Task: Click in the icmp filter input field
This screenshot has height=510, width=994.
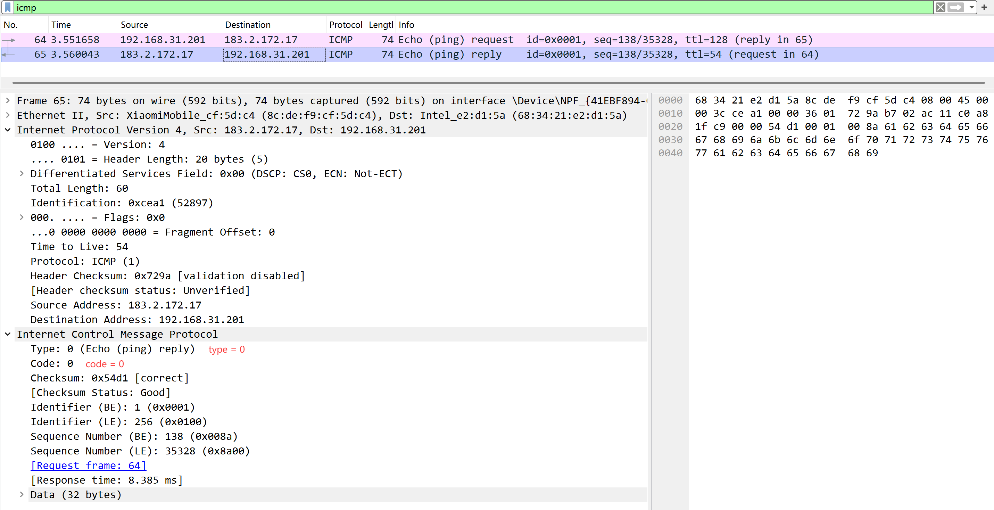Action: [463, 7]
